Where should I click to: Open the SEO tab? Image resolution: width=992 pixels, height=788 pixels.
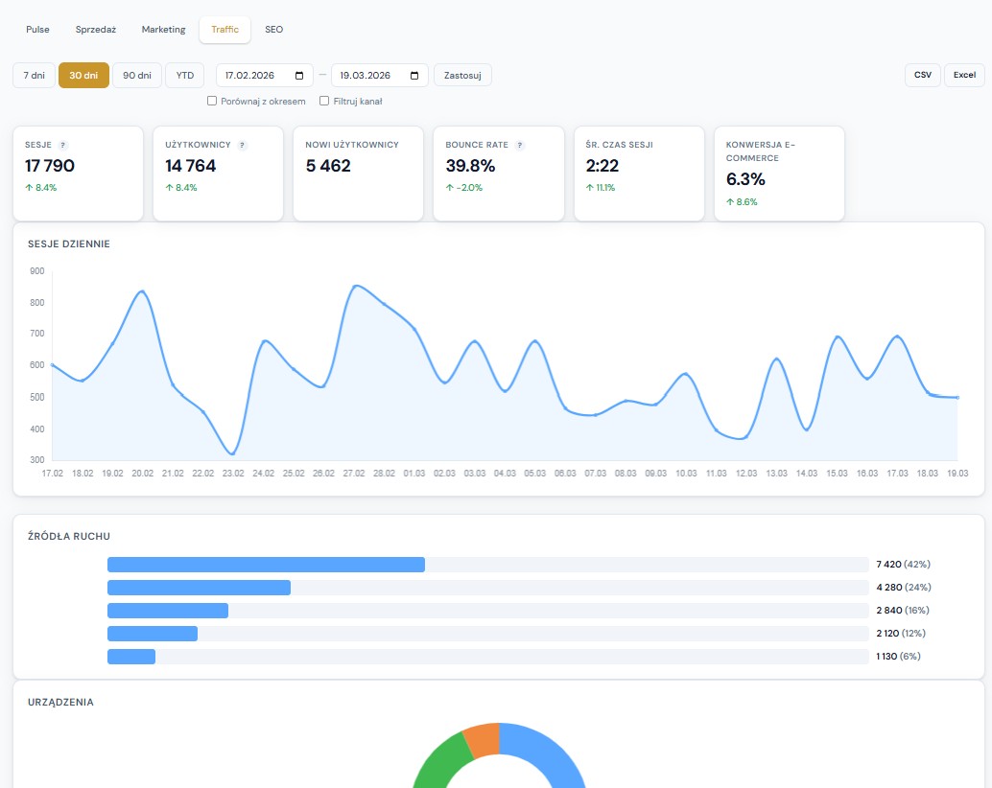coord(273,30)
